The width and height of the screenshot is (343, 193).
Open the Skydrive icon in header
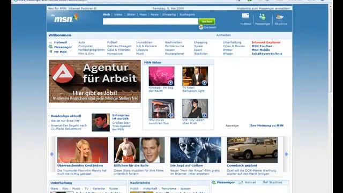280,17
